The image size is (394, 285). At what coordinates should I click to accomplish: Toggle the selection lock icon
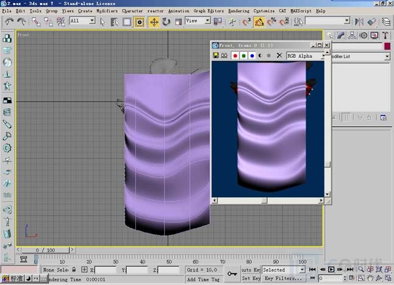(74, 270)
